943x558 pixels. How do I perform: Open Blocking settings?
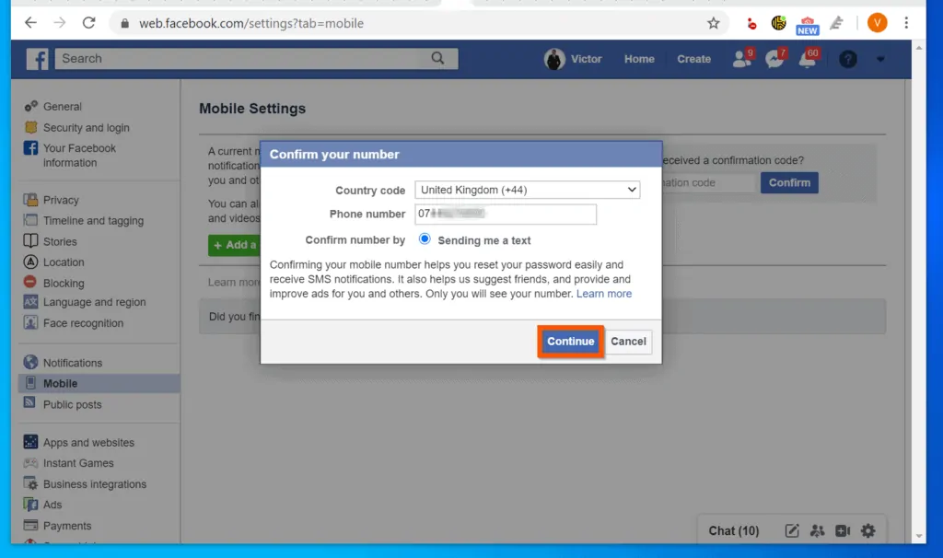click(64, 283)
